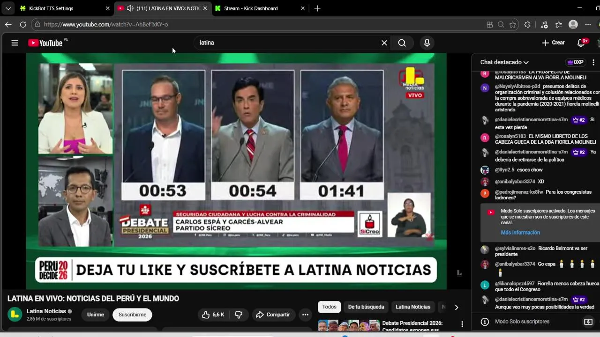Open browser settings and more menu
Screen dimensions: 600x337
click(588, 24)
